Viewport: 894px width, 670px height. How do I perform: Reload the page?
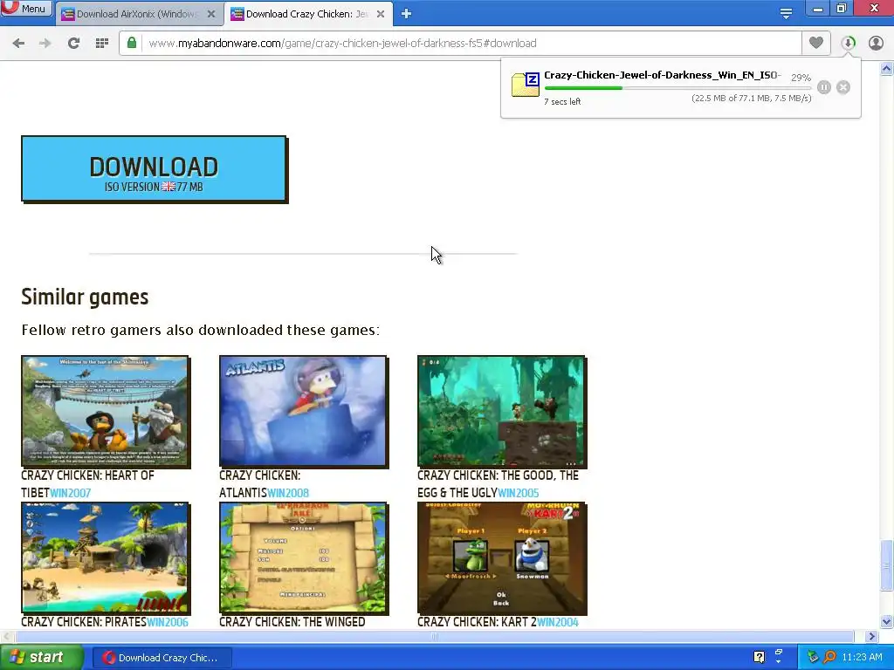(73, 44)
